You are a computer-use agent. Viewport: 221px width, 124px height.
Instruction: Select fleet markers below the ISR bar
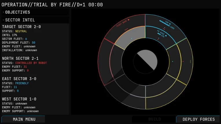(x=164, y=29)
